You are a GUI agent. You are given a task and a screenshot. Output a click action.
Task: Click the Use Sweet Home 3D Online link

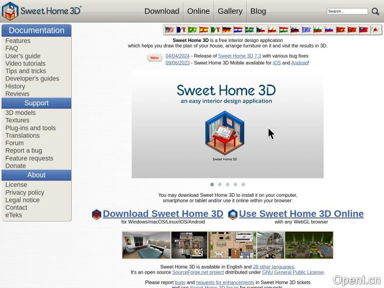tap(301, 214)
